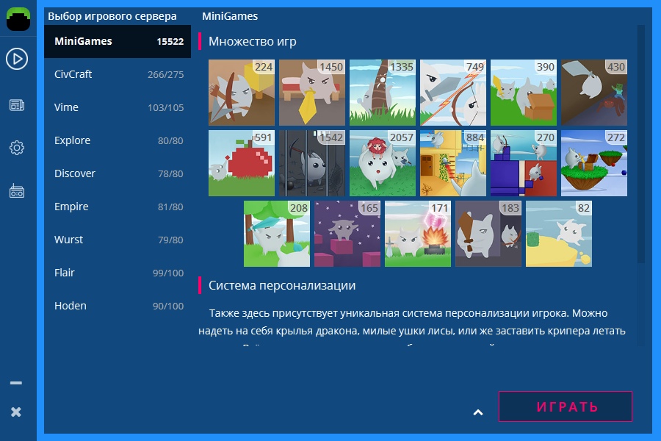Image resolution: width=661 pixels, height=441 pixels.
Task: Select the Wurst server
Action: (118, 240)
